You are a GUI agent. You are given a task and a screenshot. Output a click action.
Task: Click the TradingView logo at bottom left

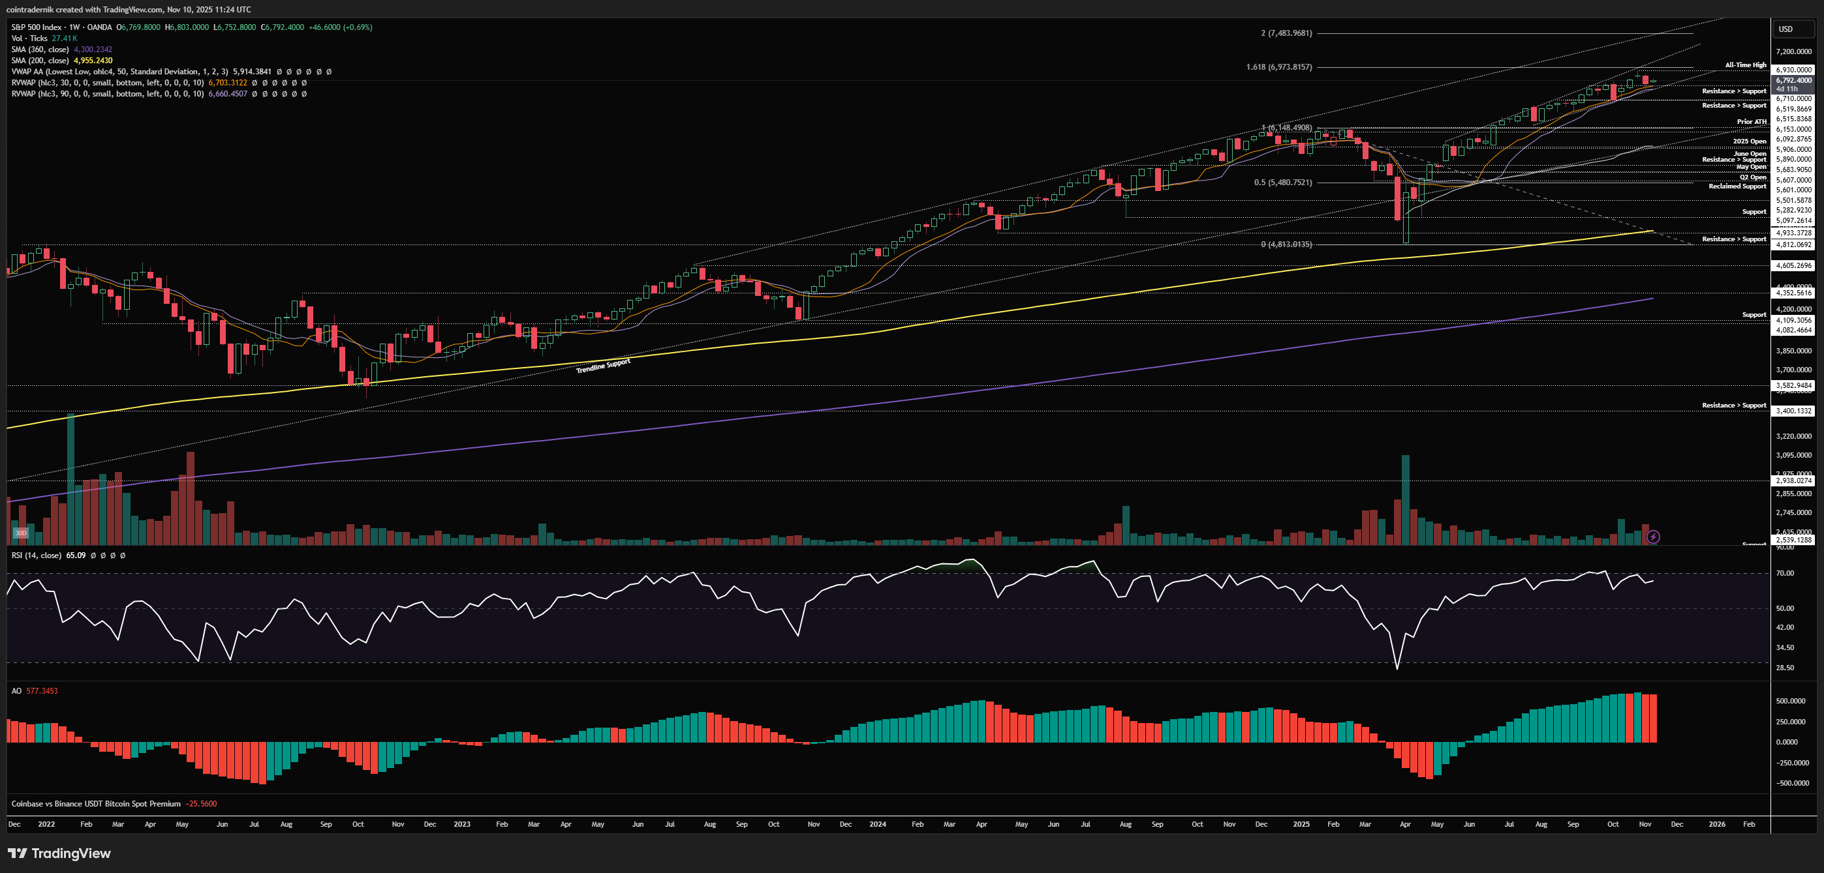[59, 853]
